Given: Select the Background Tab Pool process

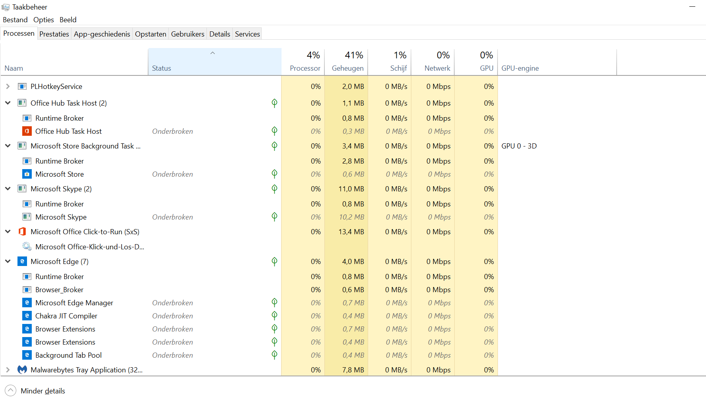Looking at the screenshot, I should [68, 355].
